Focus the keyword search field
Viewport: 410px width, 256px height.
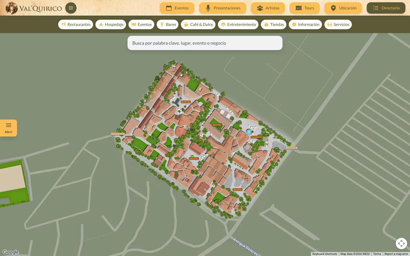point(205,43)
